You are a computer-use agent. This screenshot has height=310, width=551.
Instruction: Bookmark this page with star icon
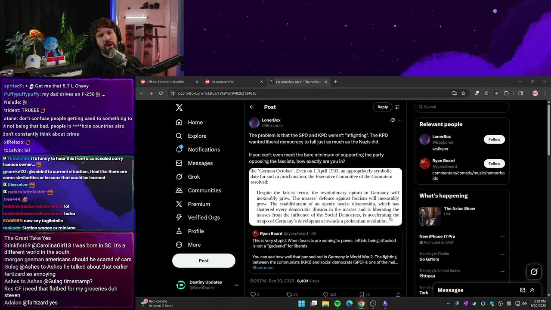463,93
